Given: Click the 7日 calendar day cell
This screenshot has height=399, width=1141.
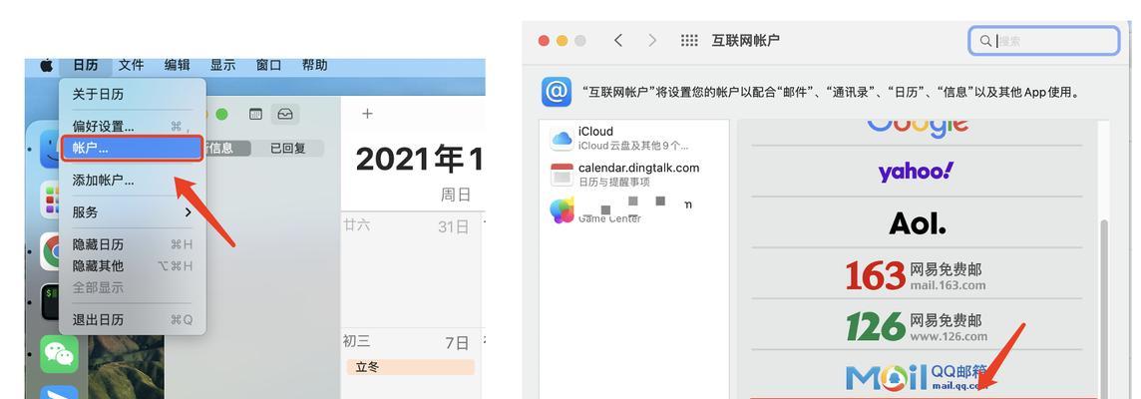Looking at the screenshot, I should click(412, 363).
